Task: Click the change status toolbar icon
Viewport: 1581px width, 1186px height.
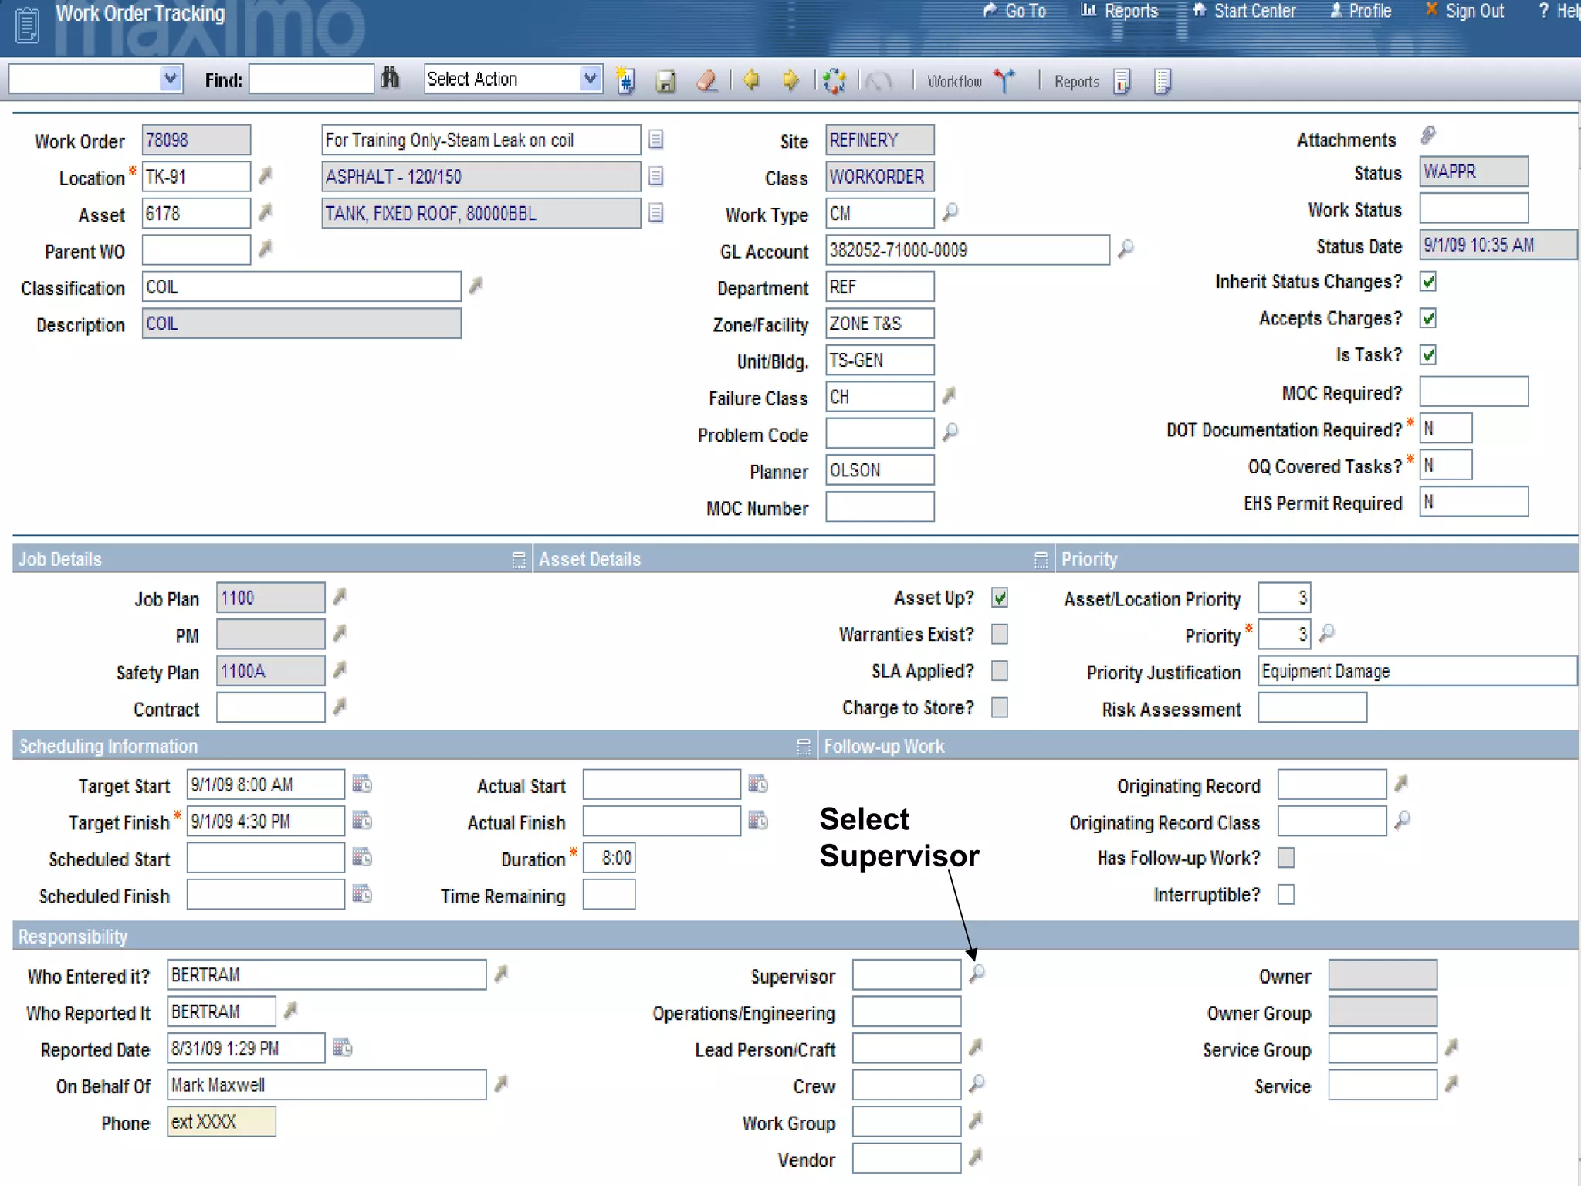Action: coord(835,80)
